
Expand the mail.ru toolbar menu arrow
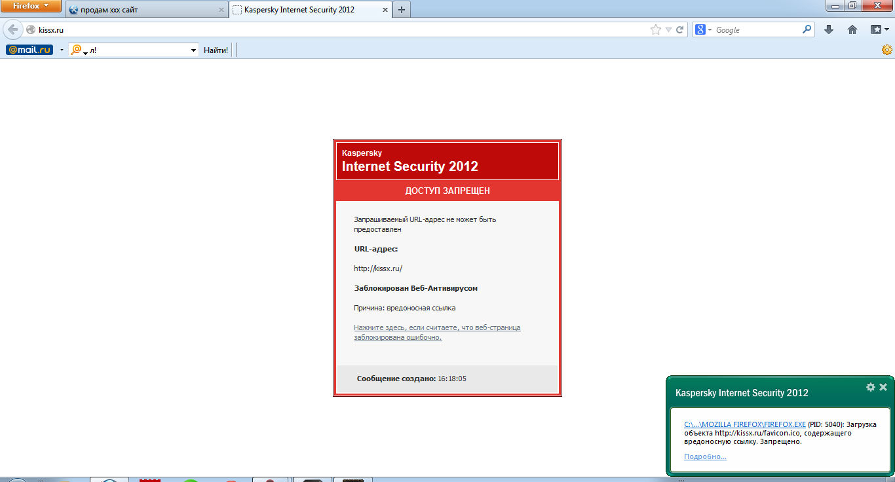coord(62,50)
